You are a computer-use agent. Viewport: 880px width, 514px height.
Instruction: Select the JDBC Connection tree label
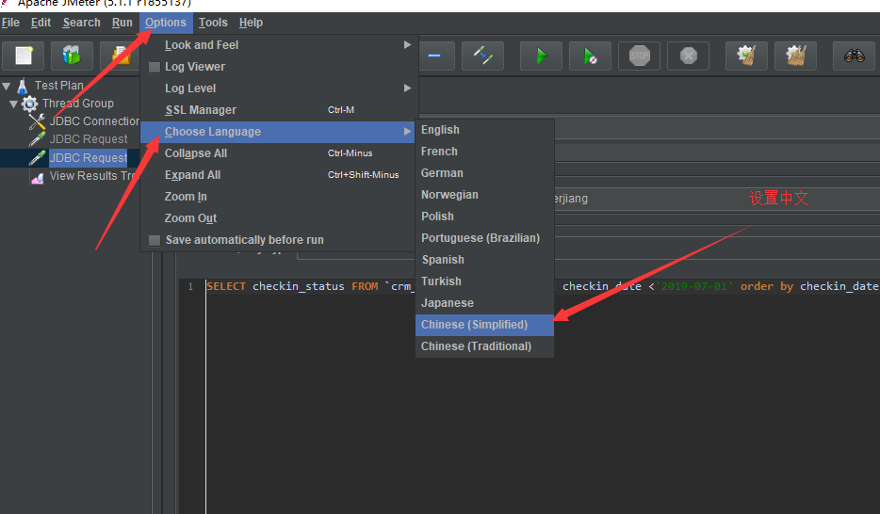coord(94,121)
